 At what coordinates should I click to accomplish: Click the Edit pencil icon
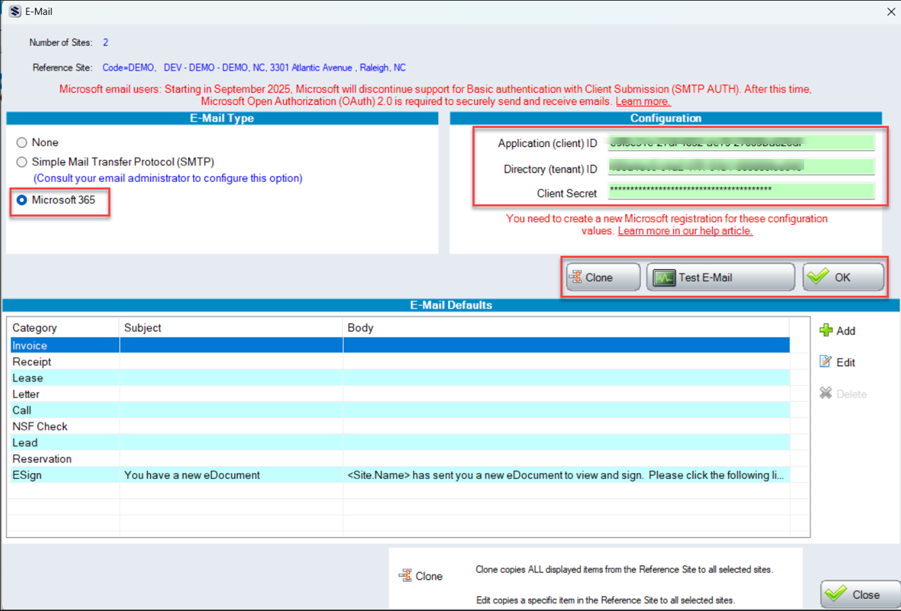pos(826,362)
